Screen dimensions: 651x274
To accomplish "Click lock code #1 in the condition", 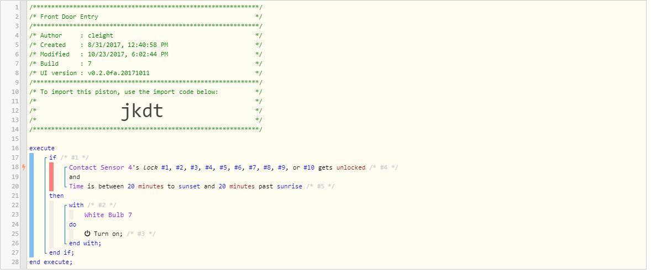I will pyautogui.click(x=166, y=168).
